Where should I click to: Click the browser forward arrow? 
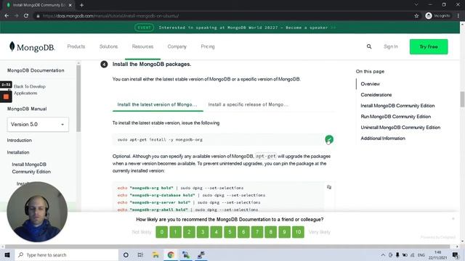(x=16, y=16)
